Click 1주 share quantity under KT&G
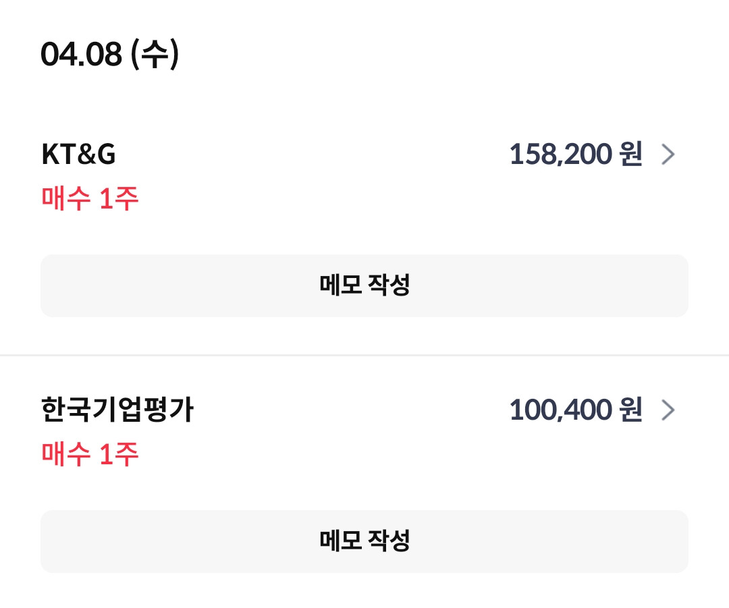 [x=119, y=198]
